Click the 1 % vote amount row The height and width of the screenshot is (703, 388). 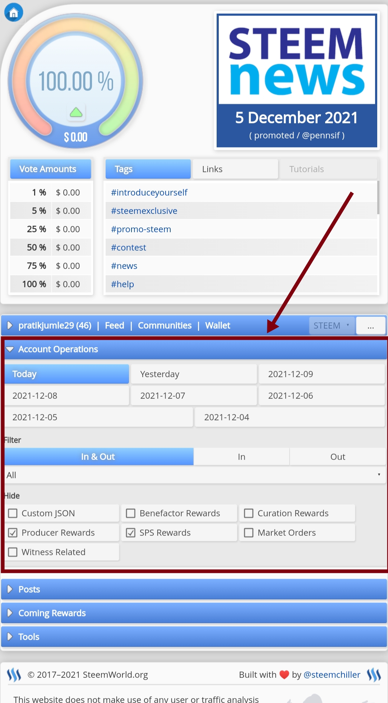[x=51, y=192]
